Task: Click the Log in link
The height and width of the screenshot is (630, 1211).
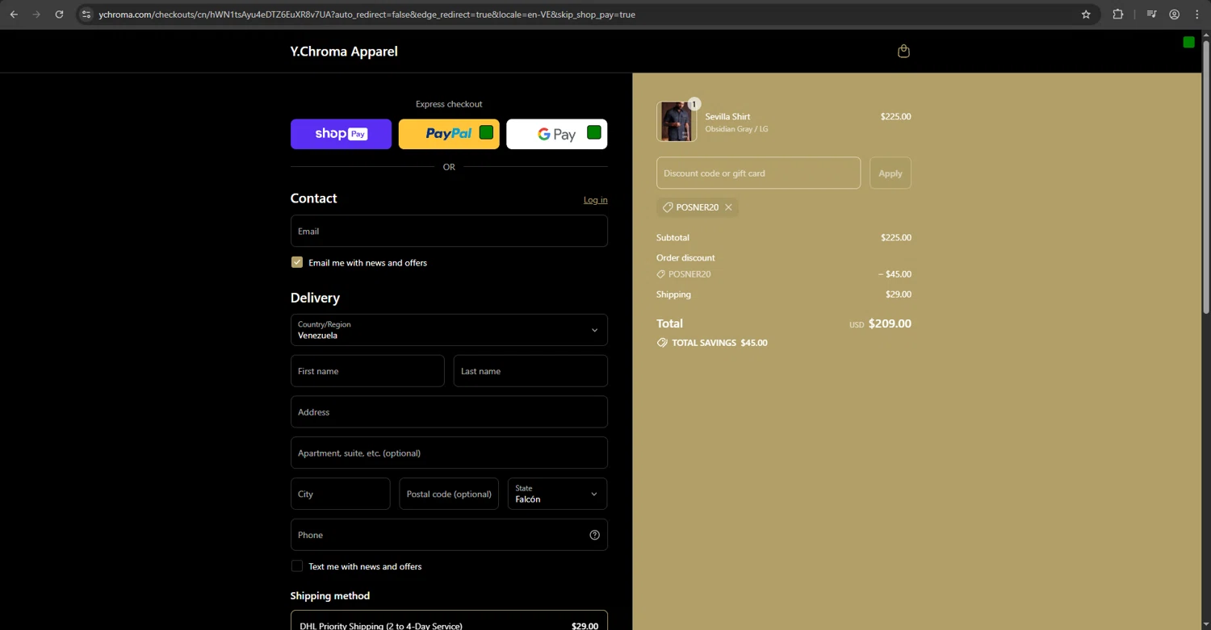Action: pos(596,200)
